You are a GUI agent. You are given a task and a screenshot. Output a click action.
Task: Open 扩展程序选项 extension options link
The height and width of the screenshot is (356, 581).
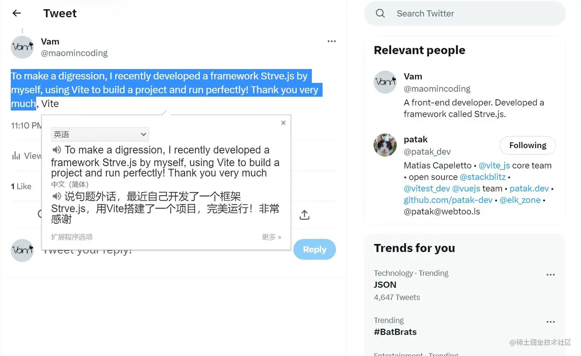[x=72, y=237]
